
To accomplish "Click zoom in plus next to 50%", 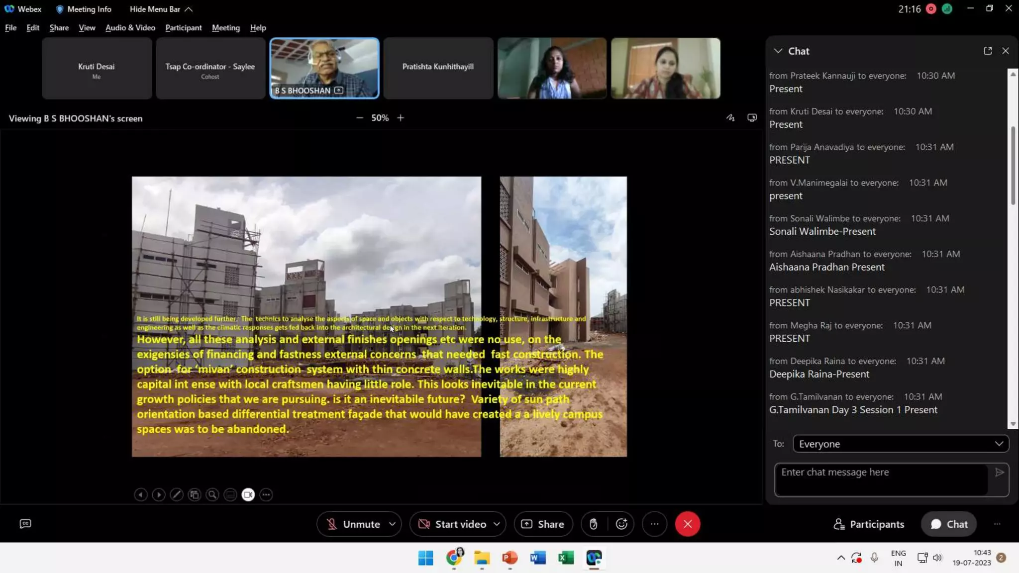I will [x=401, y=118].
